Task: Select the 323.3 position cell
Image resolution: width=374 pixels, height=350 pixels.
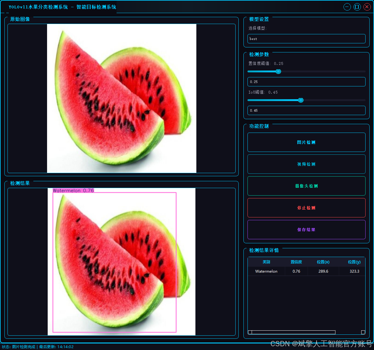Action: click(352, 271)
